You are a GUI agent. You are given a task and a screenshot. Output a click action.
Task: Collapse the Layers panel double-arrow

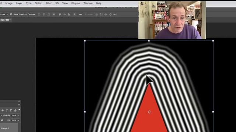(x=19, y=101)
